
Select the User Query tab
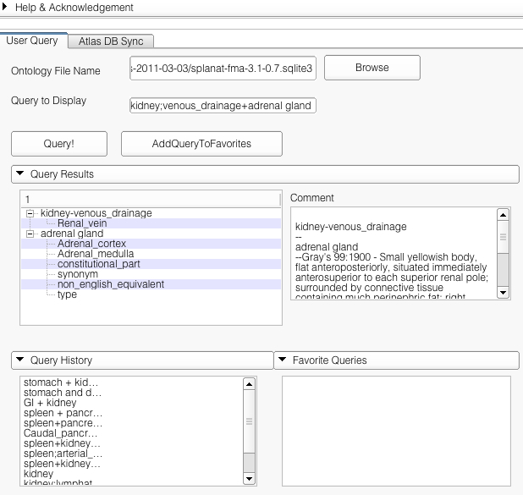pos(32,41)
